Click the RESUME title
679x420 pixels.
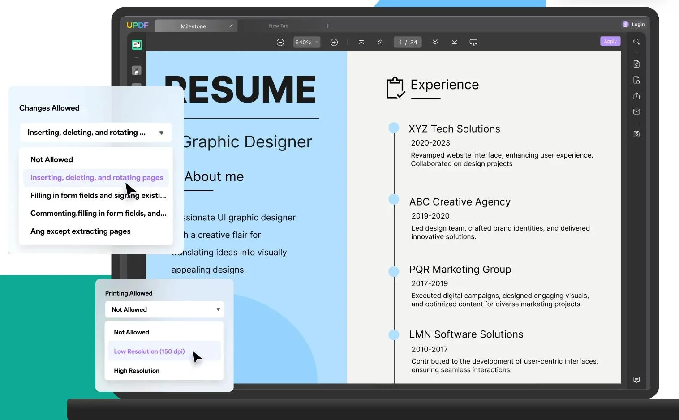pos(241,89)
